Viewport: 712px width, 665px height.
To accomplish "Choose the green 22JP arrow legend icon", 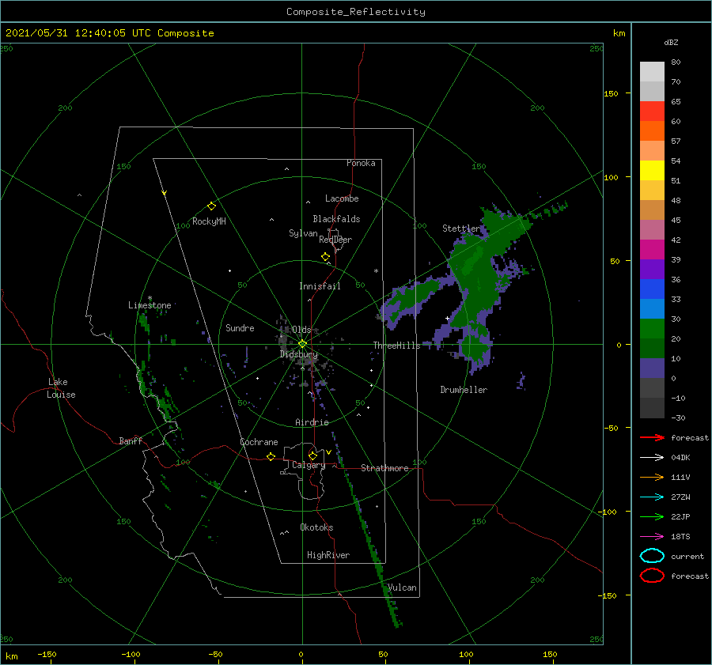I will coord(652,516).
